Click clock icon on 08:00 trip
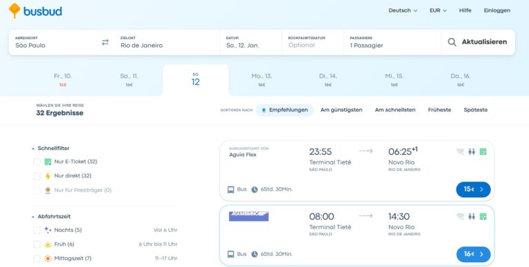This screenshot has width=529, height=267. 254,254
